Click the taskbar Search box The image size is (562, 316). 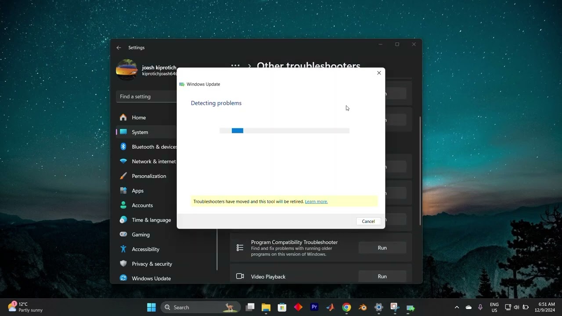click(x=201, y=307)
